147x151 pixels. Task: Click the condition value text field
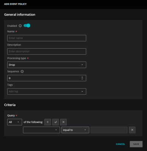[x=109, y=130]
